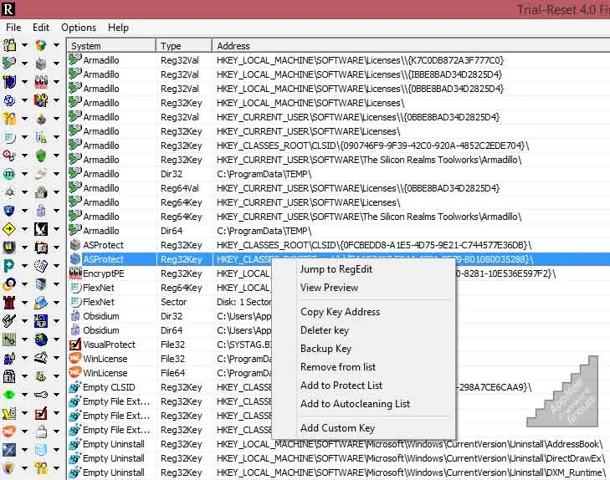Select the Empty Uninstall DXM_Runtime row
Screen dimensions: 610x480
point(338,472)
